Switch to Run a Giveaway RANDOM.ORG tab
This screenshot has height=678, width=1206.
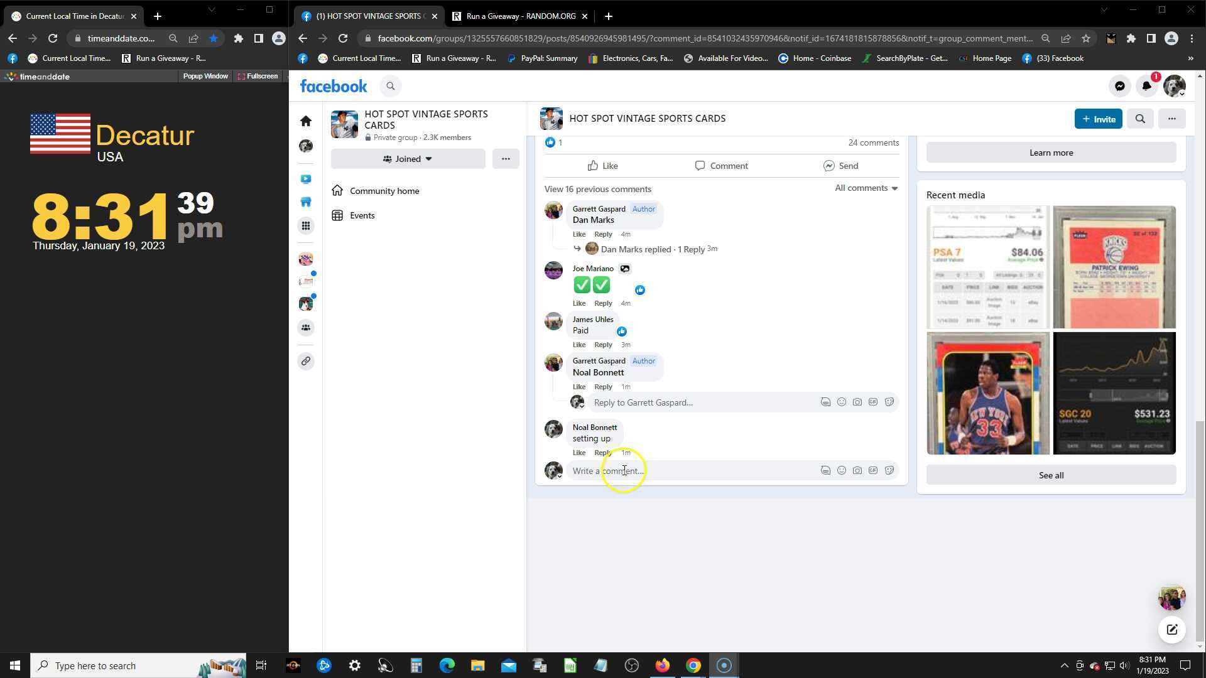(x=520, y=16)
